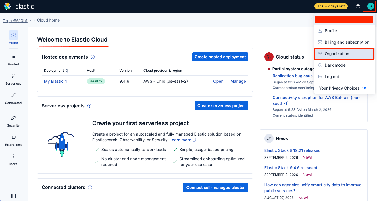The height and width of the screenshot is (201, 377).
Task: Select Billing and subscription menu item
Action: click(x=345, y=42)
